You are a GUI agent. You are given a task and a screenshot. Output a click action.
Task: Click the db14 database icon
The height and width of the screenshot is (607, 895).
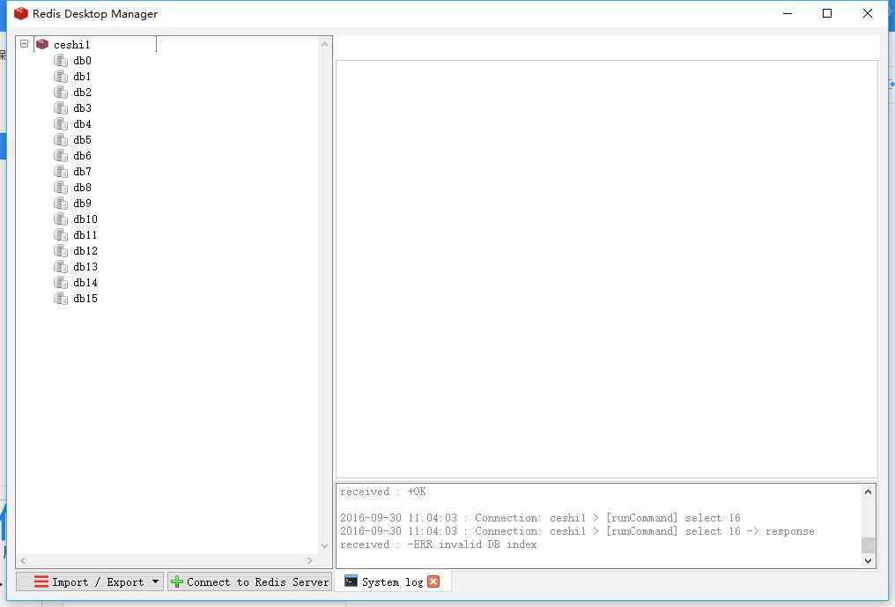coord(61,283)
